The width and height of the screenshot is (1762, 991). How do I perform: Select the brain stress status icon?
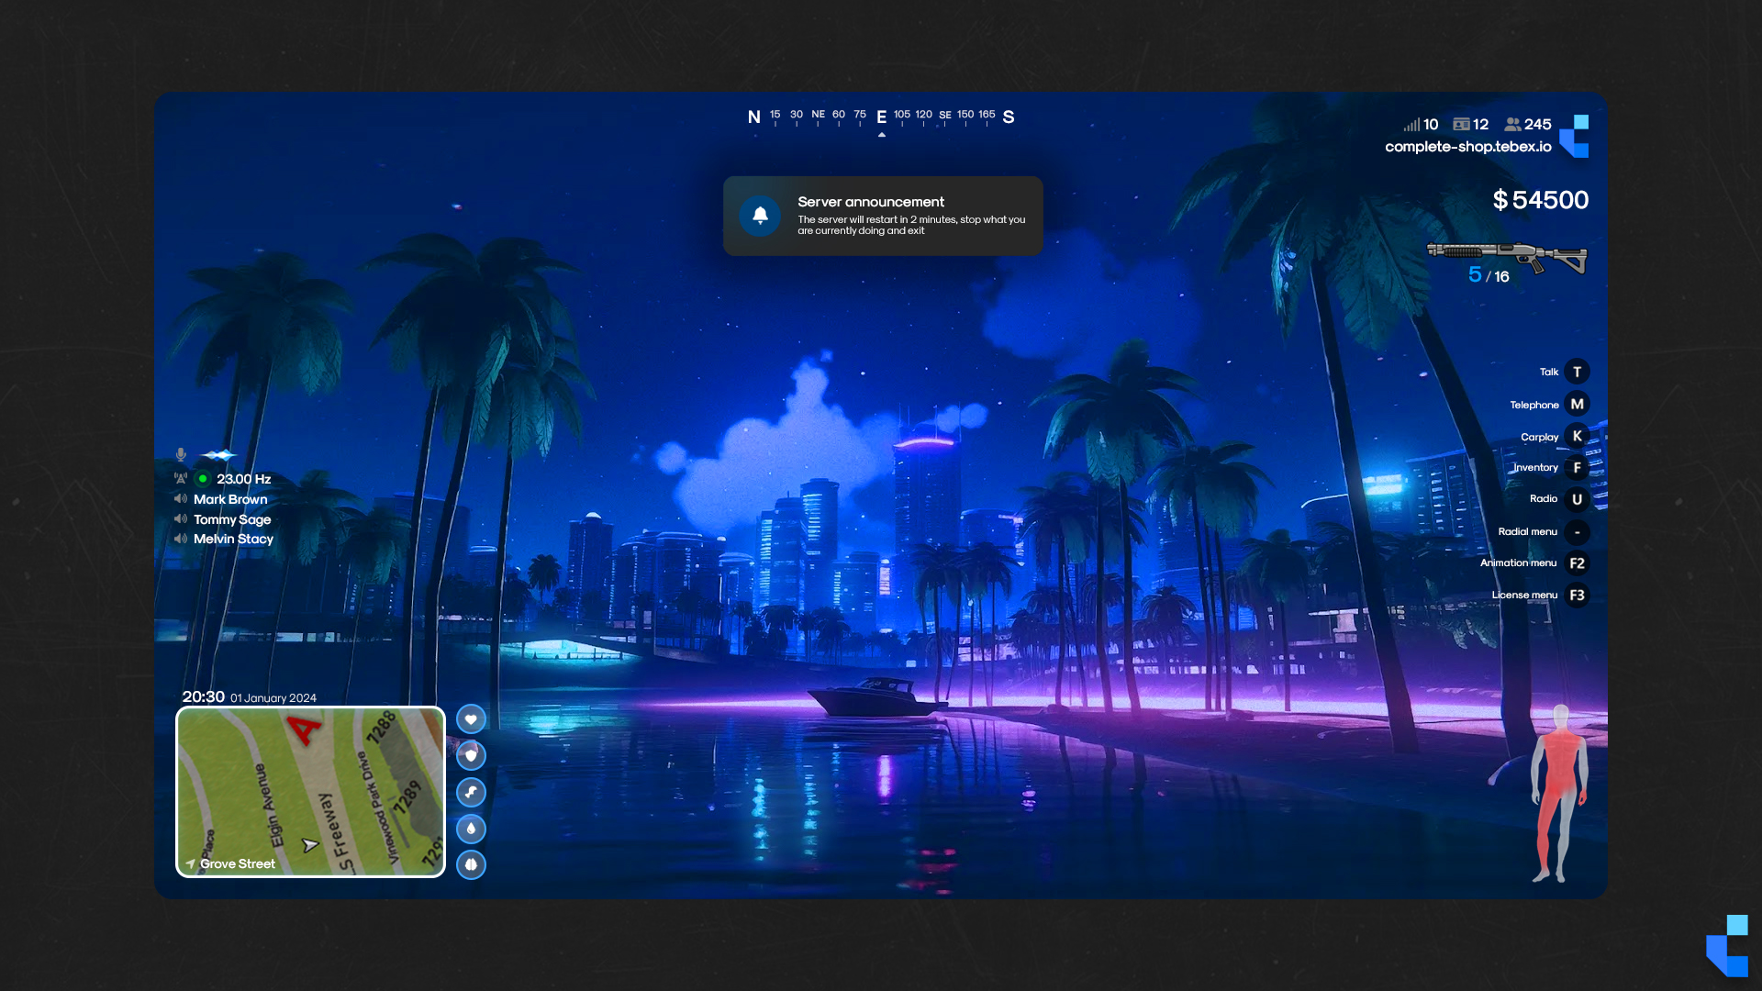pyautogui.click(x=471, y=864)
